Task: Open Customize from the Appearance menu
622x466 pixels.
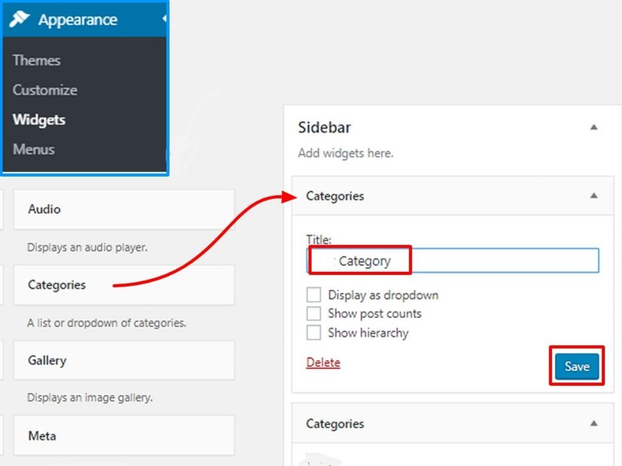Action: (44, 90)
